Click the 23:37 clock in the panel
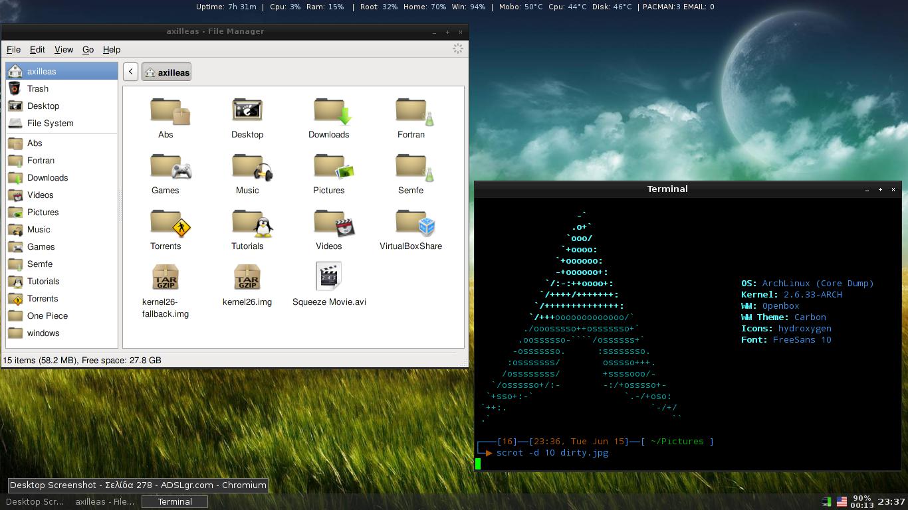This screenshot has height=510, width=908. pyautogui.click(x=891, y=501)
